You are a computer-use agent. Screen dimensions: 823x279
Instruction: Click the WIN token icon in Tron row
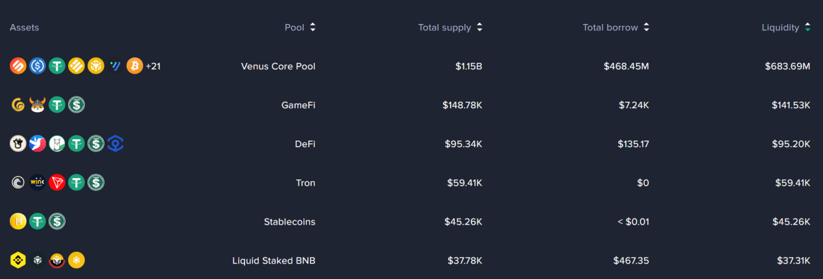[x=38, y=183]
